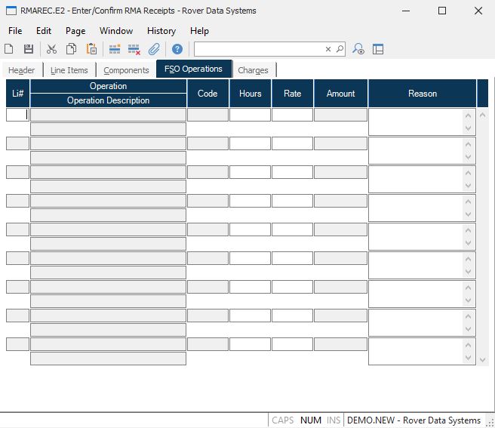495x428 pixels.
Task: Click the Save icon in toolbar
Action: pos(29,49)
